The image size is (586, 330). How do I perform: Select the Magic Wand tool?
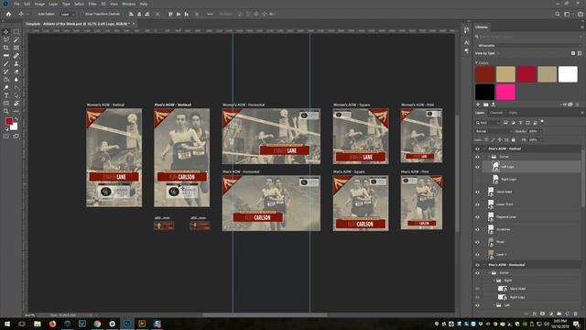(16, 39)
